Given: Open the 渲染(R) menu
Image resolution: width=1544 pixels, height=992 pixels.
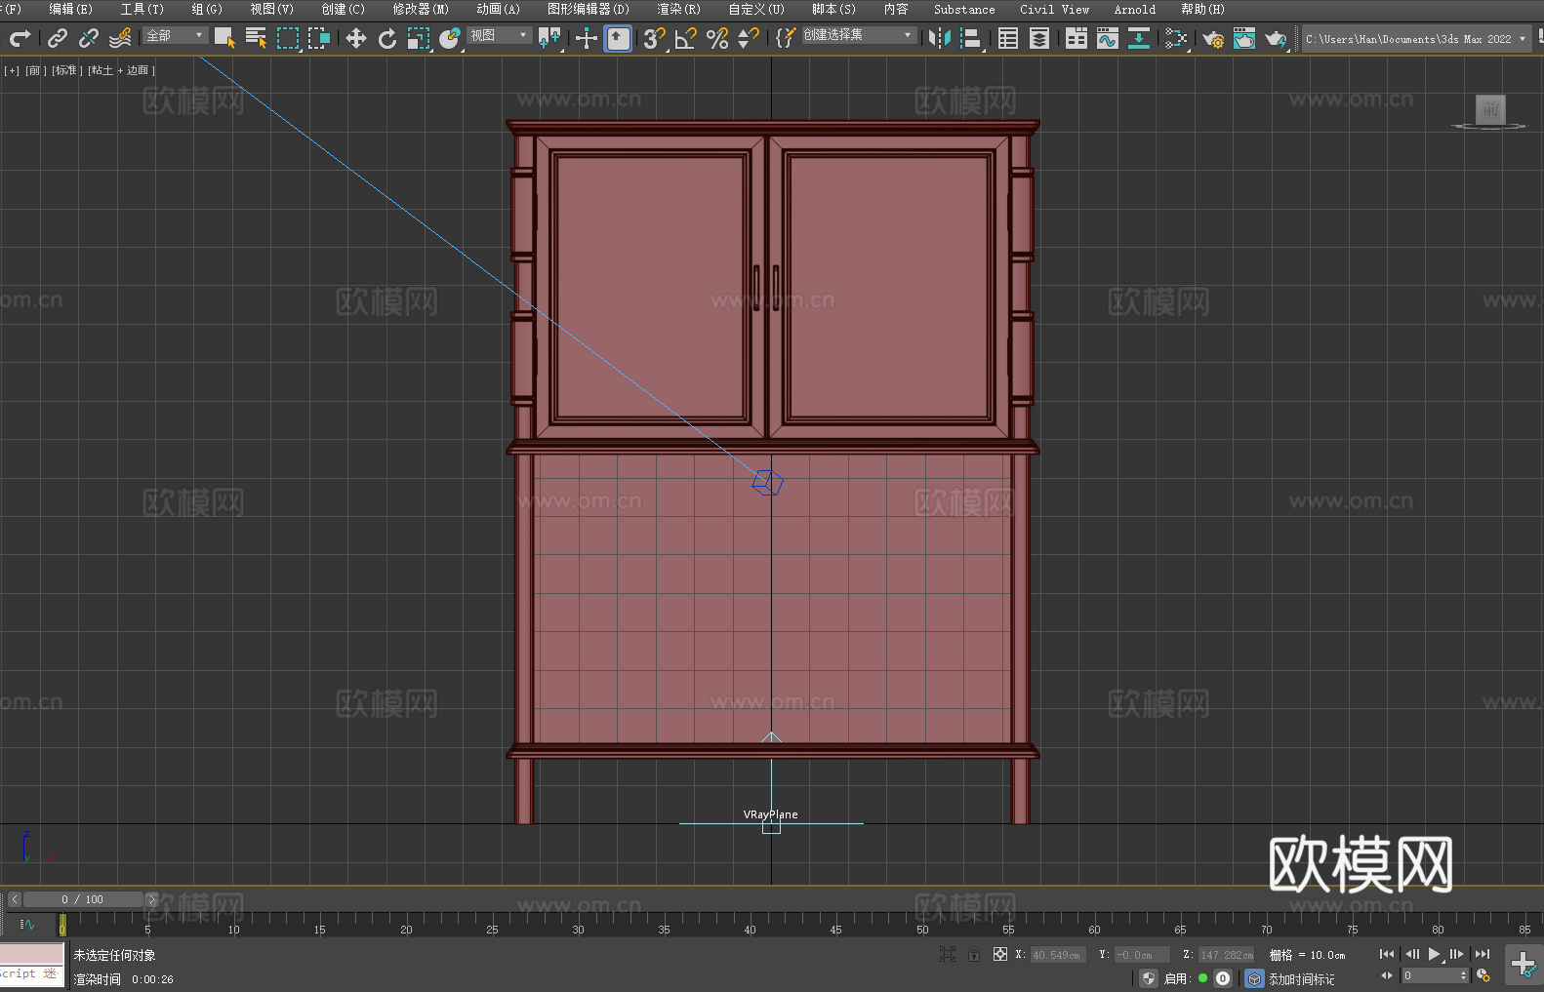Looking at the screenshot, I should [x=678, y=9].
